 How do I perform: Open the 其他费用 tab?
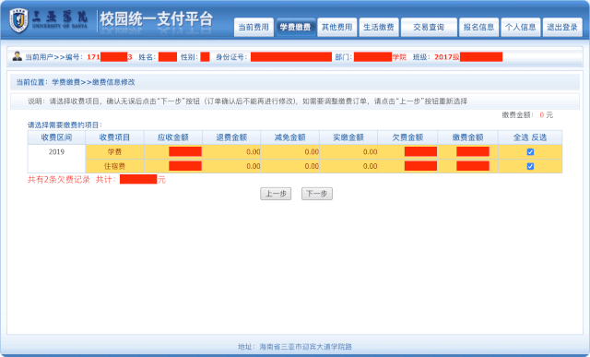click(x=337, y=27)
